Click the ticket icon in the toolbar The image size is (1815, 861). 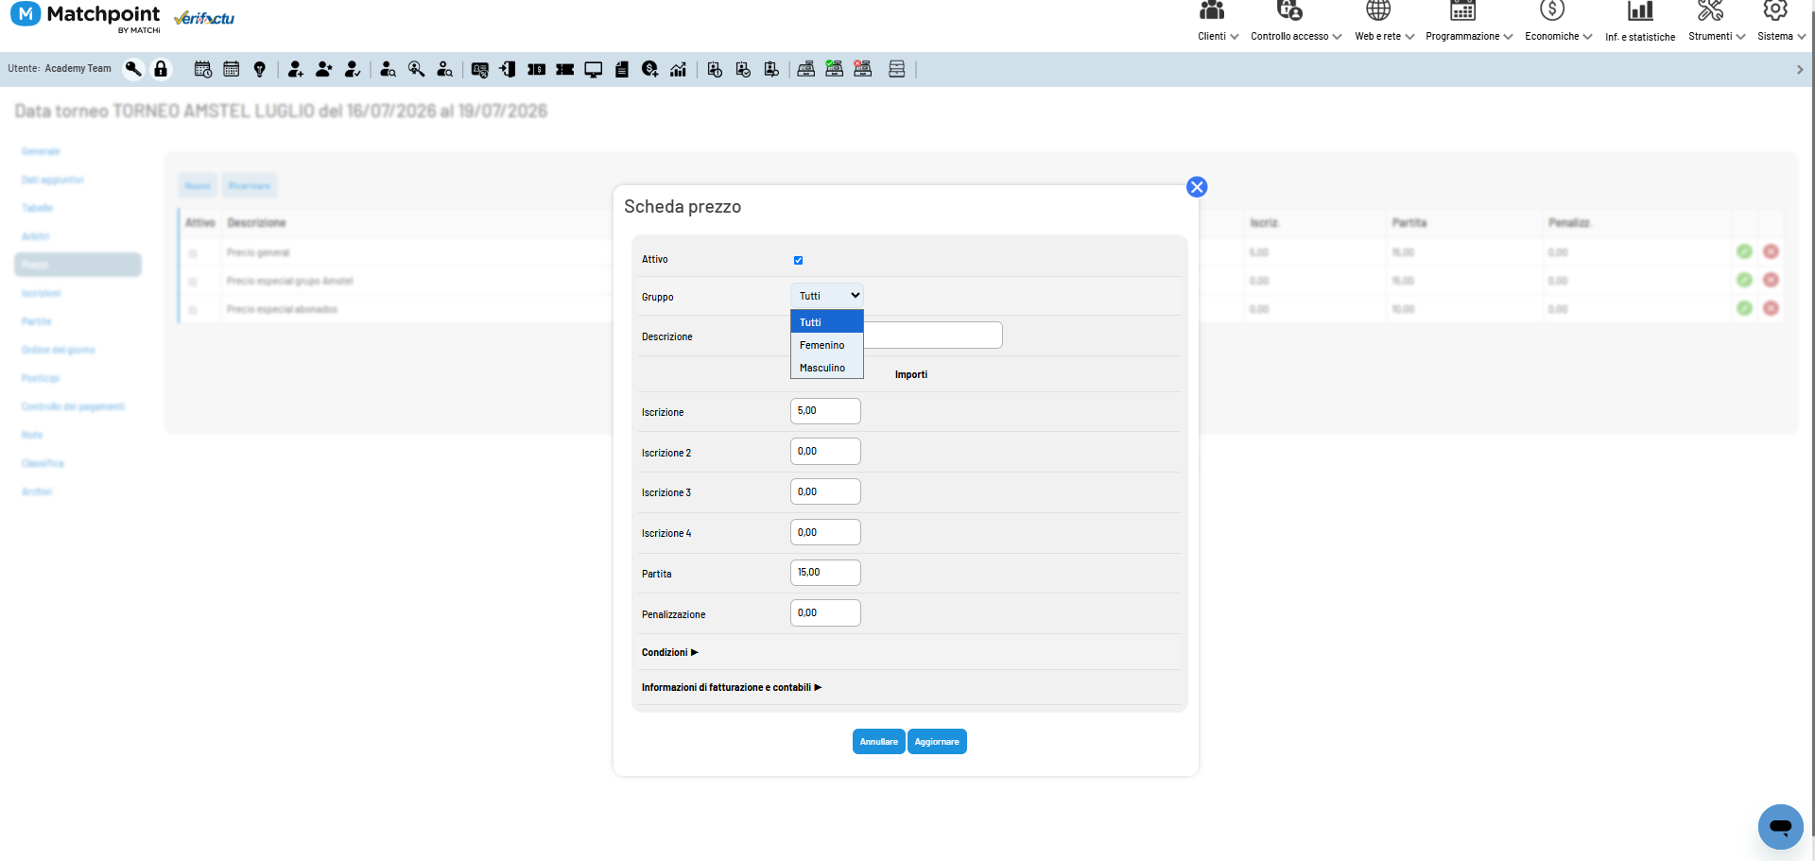coord(565,69)
